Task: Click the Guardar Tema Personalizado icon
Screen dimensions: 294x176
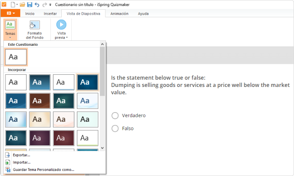Action: click(x=8, y=170)
